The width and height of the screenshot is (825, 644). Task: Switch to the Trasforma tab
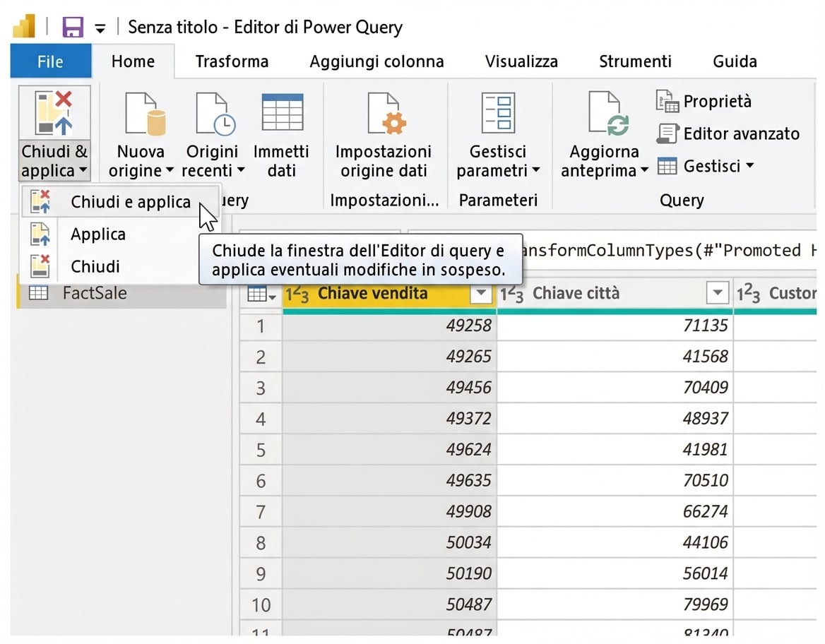tap(232, 61)
